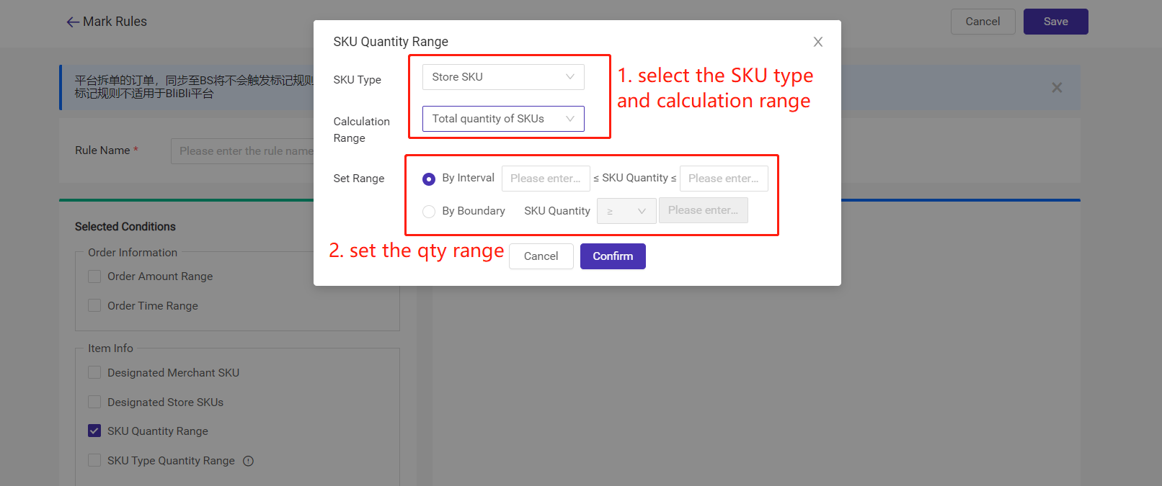Click the By Boundary quantity input field
The width and height of the screenshot is (1162, 486).
coord(704,210)
